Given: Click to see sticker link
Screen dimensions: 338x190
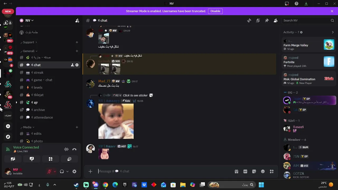Looking at the screenshot, I should click(135, 95).
